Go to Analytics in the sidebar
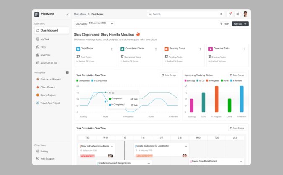This screenshot has width=283, height=175. pyautogui.click(x=45, y=55)
